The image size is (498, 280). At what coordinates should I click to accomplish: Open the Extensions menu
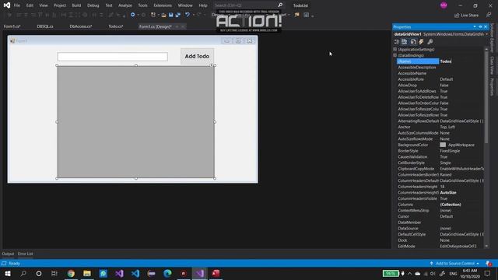(x=163, y=5)
